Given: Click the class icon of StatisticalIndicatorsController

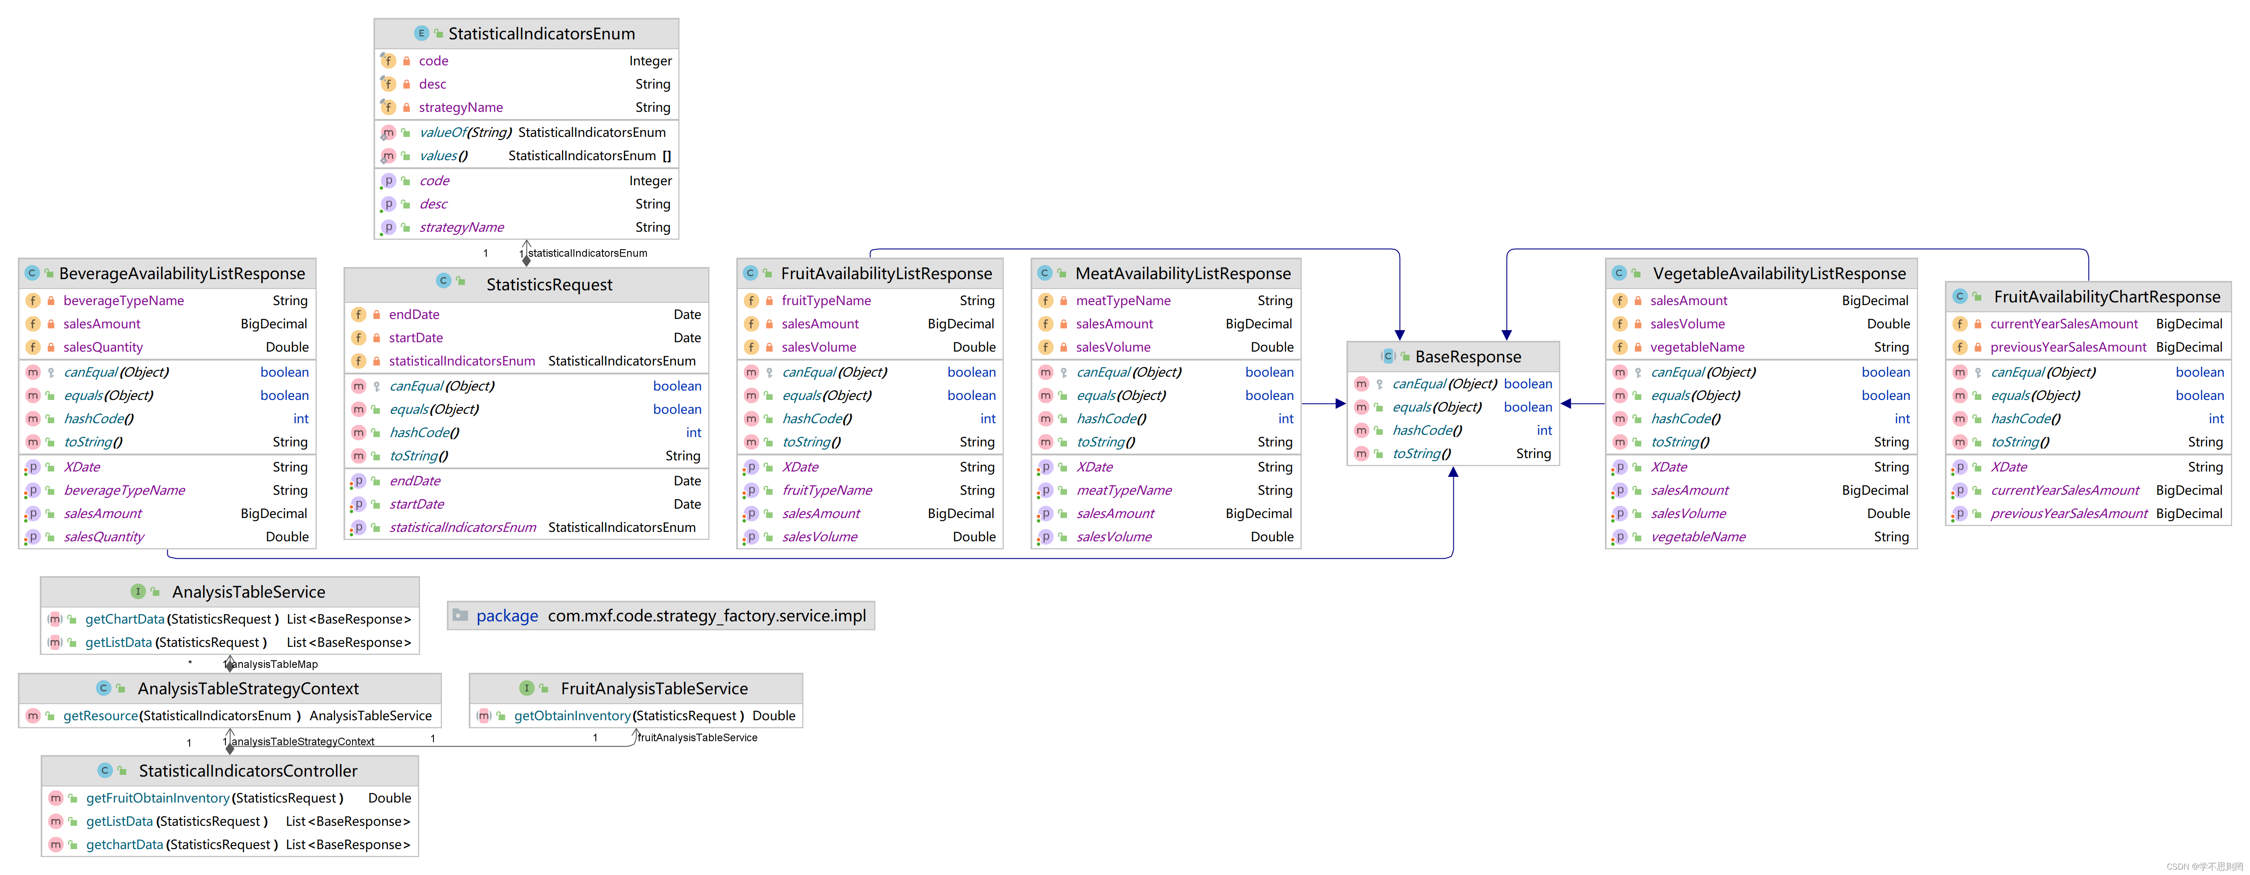Looking at the screenshot, I should pyautogui.click(x=105, y=771).
